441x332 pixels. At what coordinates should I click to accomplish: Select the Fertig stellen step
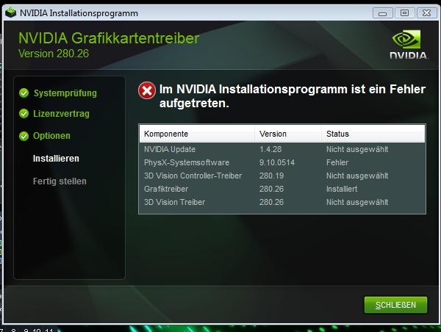click(60, 181)
